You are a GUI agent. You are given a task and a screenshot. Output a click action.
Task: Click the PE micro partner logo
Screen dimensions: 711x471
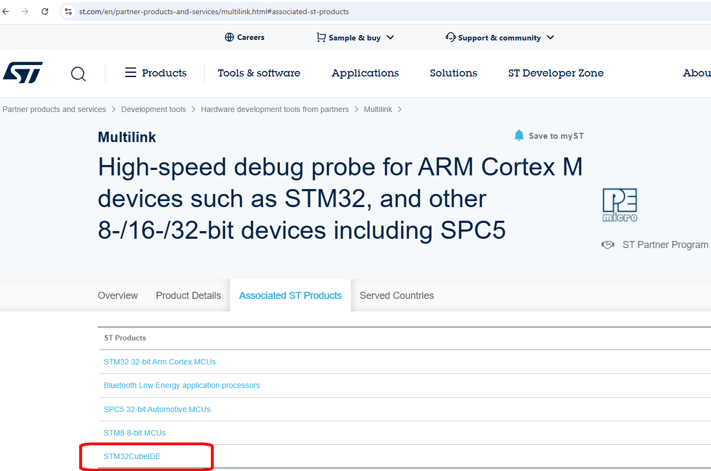point(619,205)
